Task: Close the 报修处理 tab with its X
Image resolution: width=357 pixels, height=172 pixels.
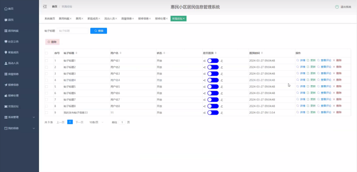Action: 167,19
